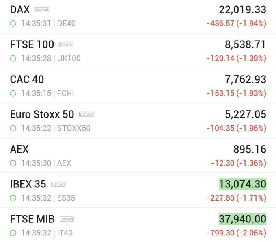
Task: Click the FTSE 100 change -120.14 (-1.39%)
Action: 236,59
